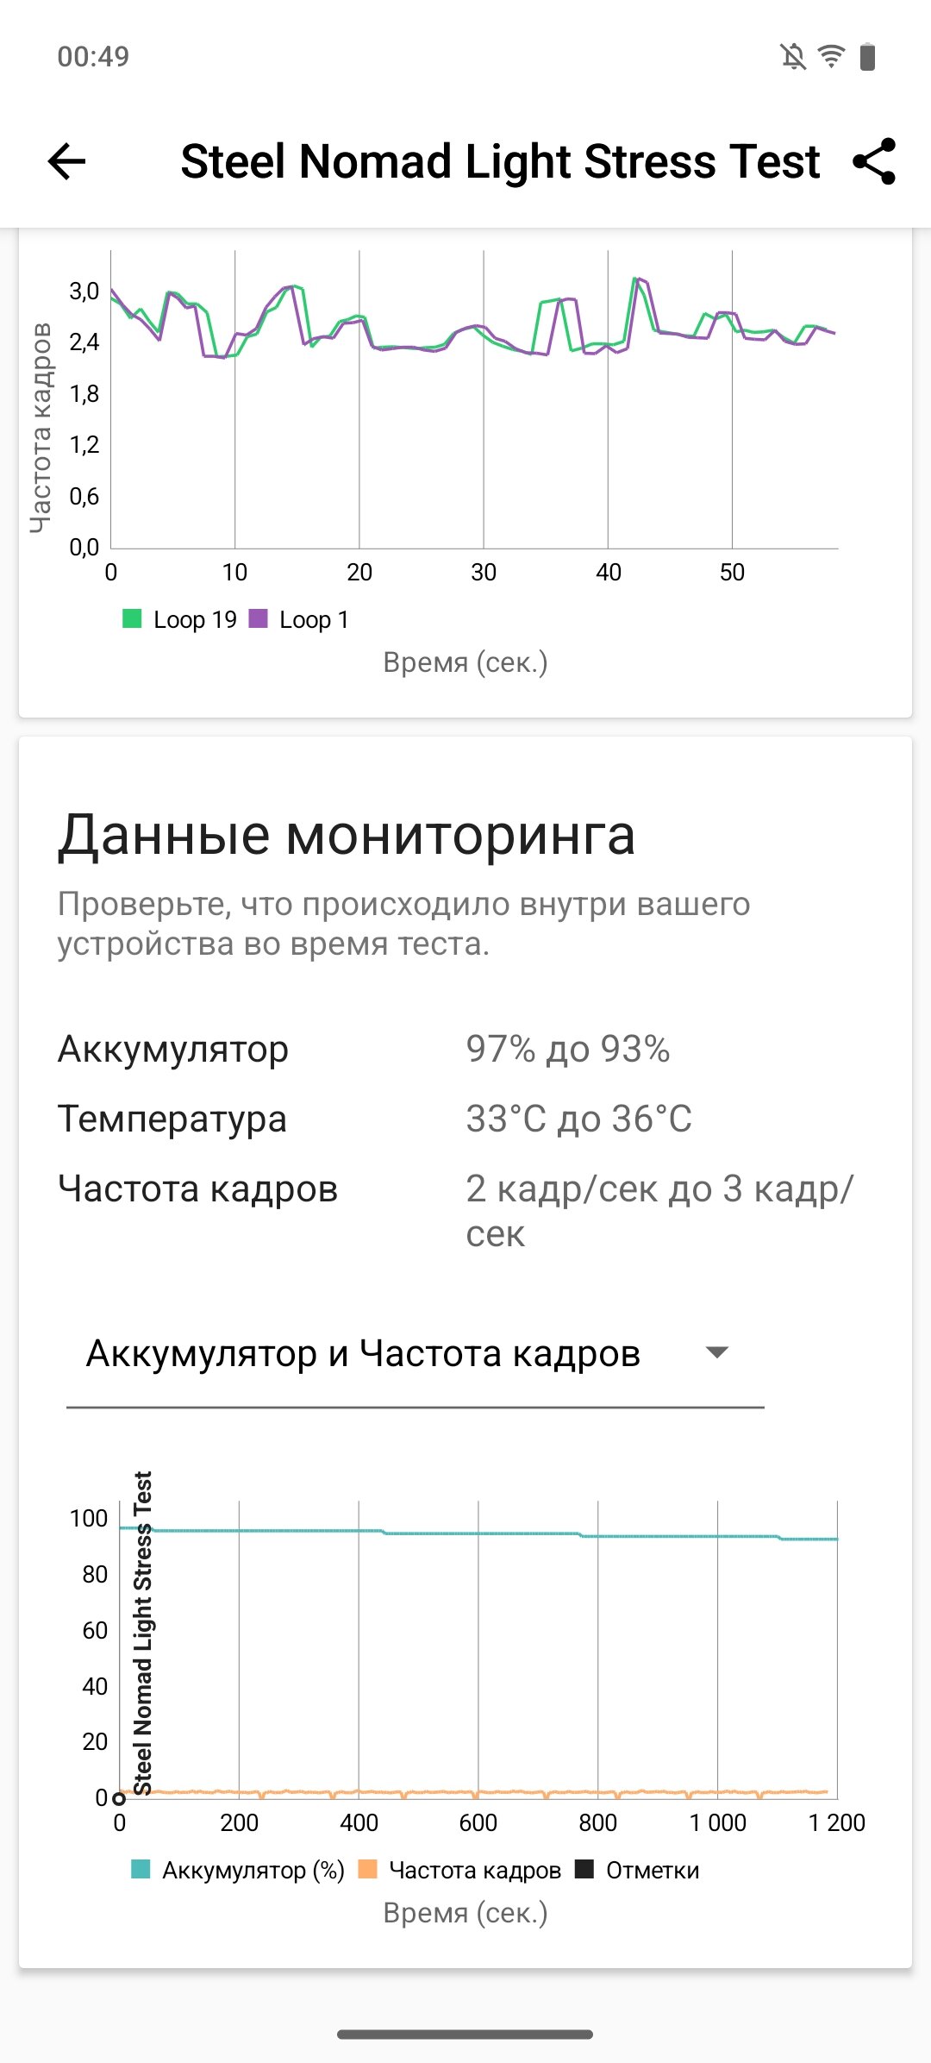Tap the frame rate 2 кадр/сек value
Image resolution: width=931 pixels, height=2063 pixels.
659,1210
